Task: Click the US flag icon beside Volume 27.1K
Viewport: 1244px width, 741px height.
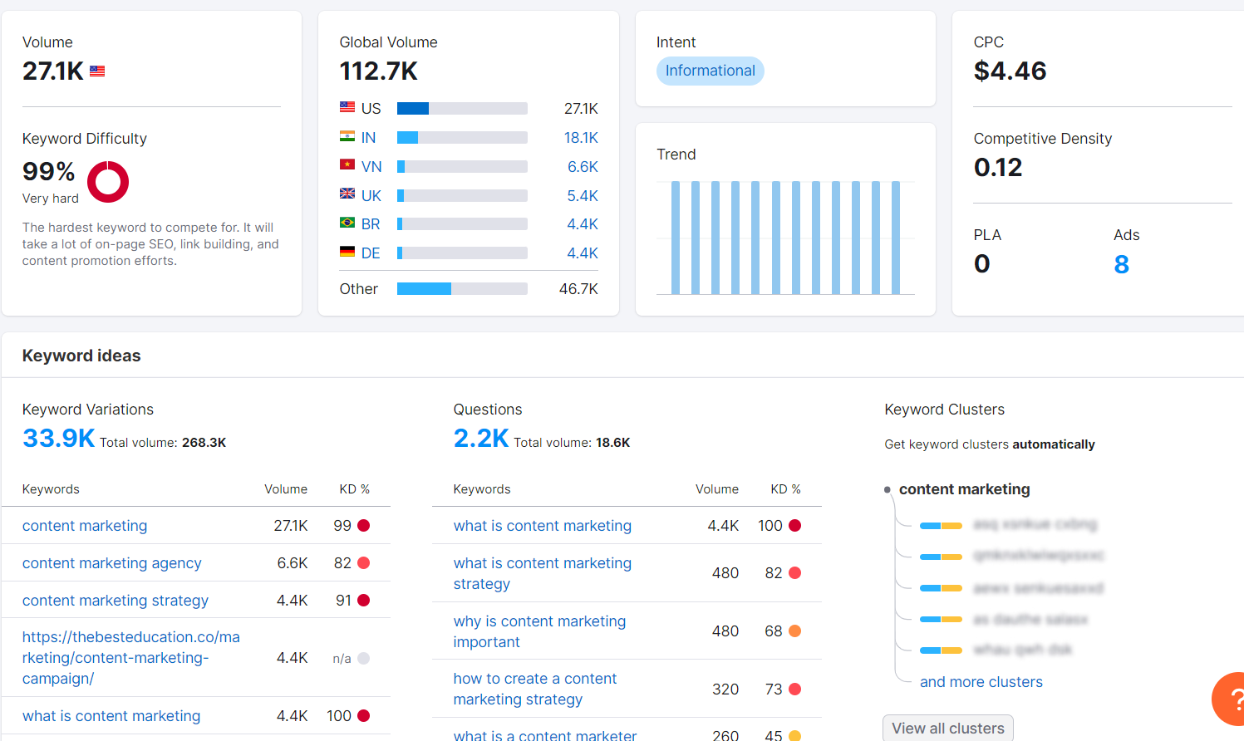Action: pos(97,71)
